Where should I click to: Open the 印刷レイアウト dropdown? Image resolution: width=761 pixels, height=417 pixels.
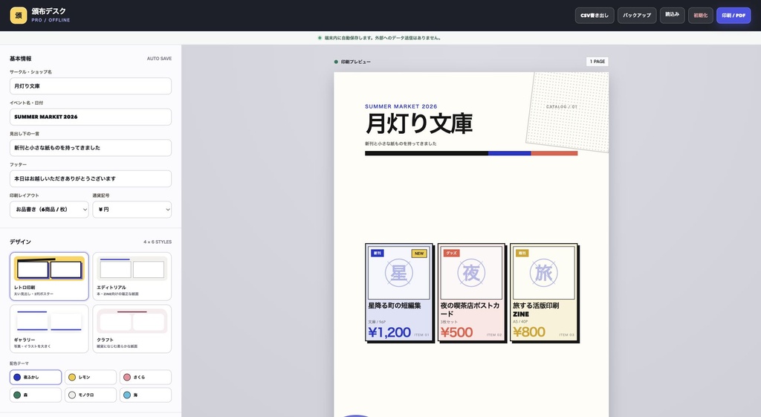tap(49, 209)
